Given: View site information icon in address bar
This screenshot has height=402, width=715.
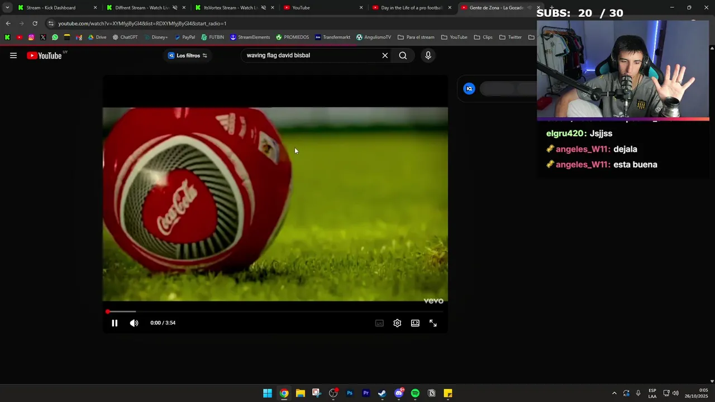Looking at the screenshot, I should pyautogui.click(x=51, y=23).
